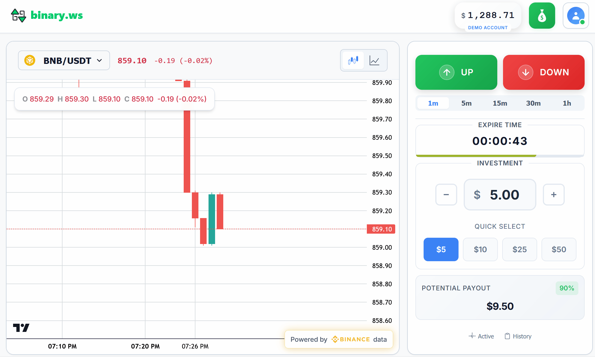
Task: Click the expire time progress bar
Action: 500,156
